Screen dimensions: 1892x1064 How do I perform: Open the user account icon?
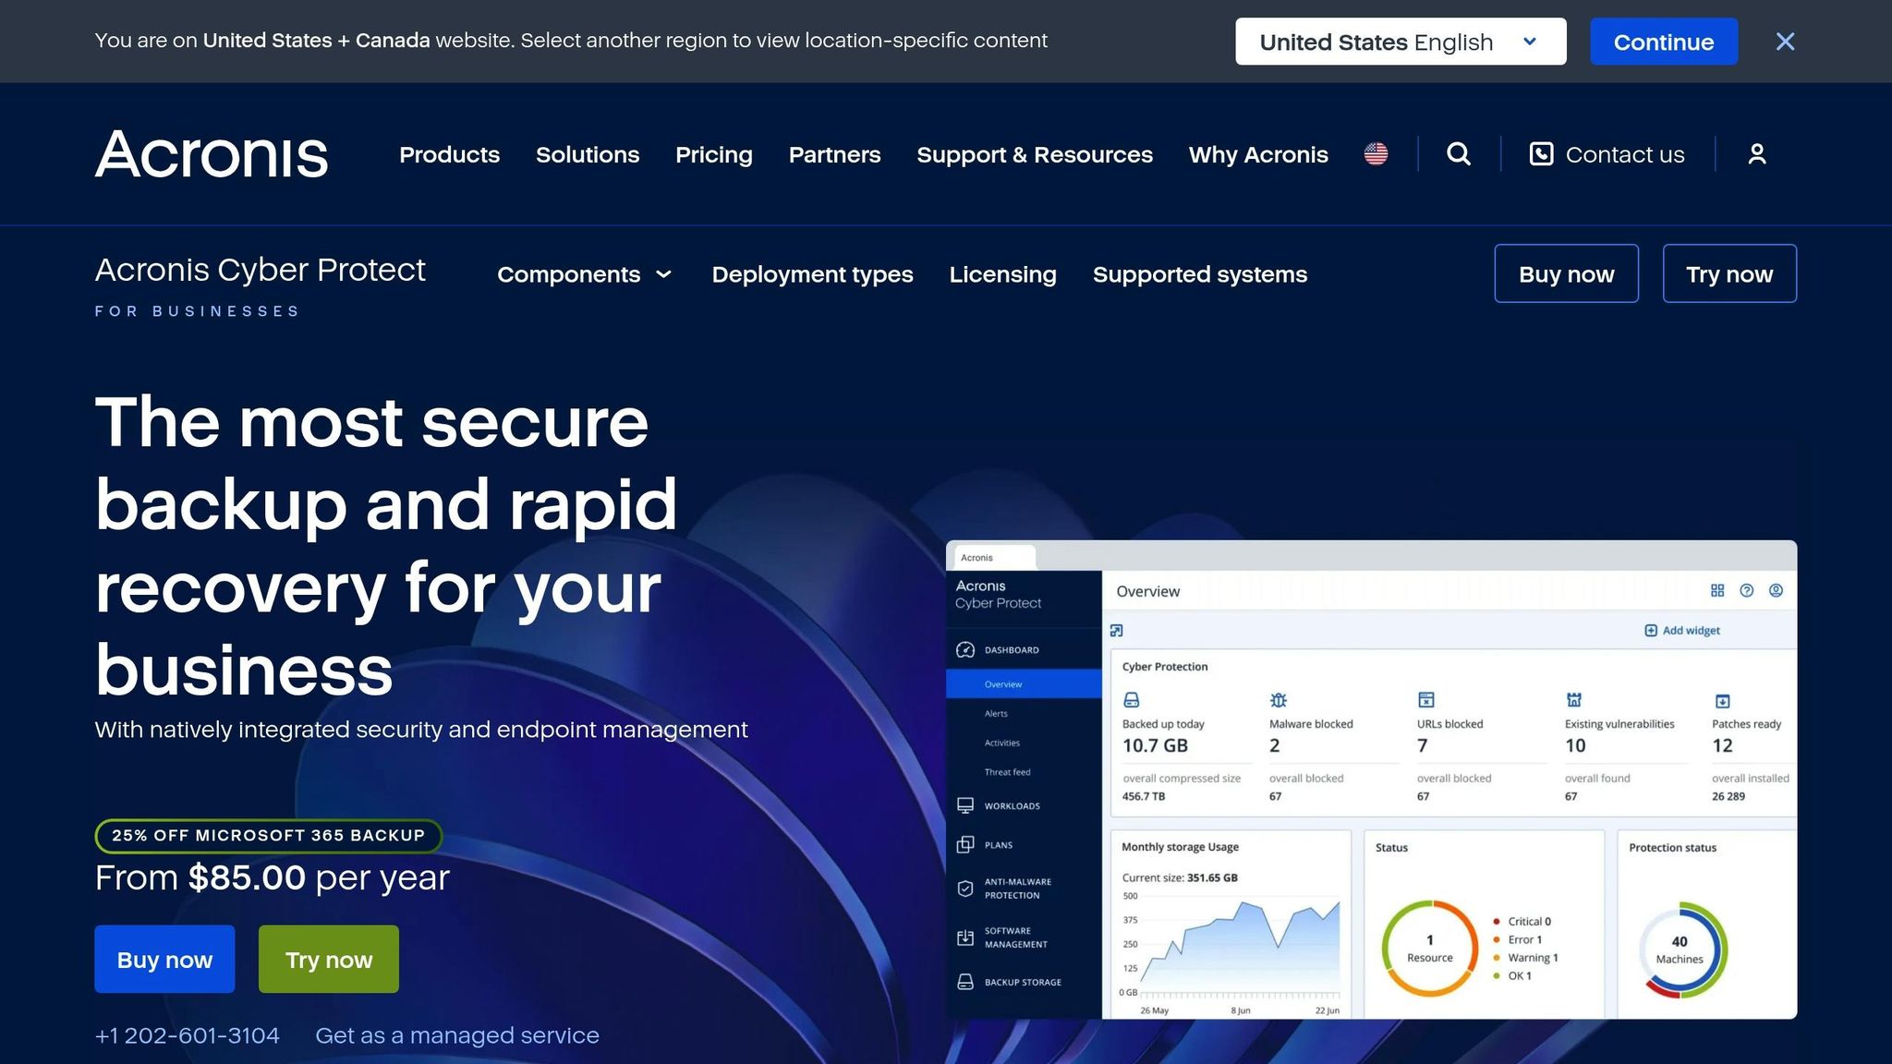(1756, 154)
